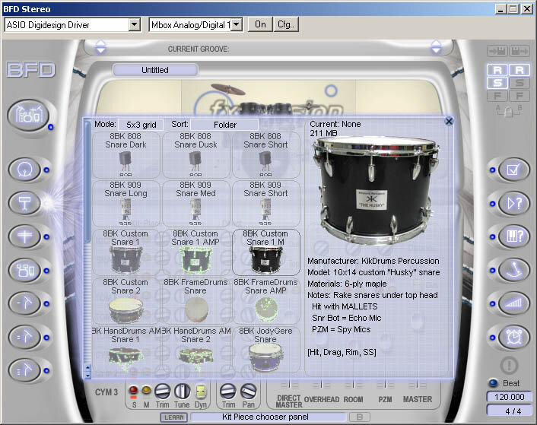Select the first cymbal kit piece button

point(24,303)
